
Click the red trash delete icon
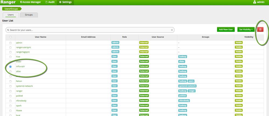coord(260,30)
